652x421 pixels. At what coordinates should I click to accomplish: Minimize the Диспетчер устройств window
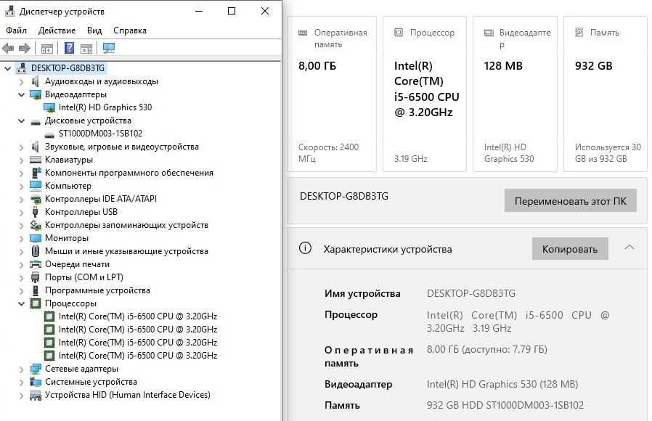click(199, 11)
